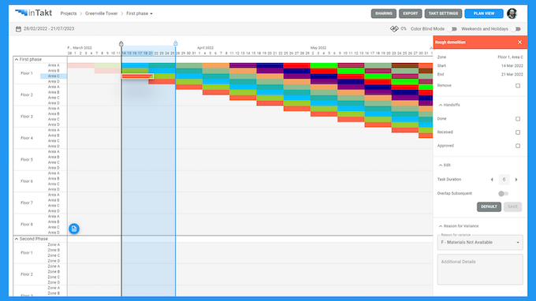Click the black lock timeline marker
This screenshot has width=536, height=301.
(x=121, y=43)
